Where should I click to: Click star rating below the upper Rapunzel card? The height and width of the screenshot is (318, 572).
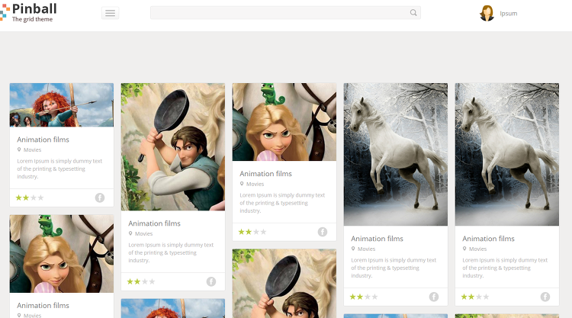point(252,232)
